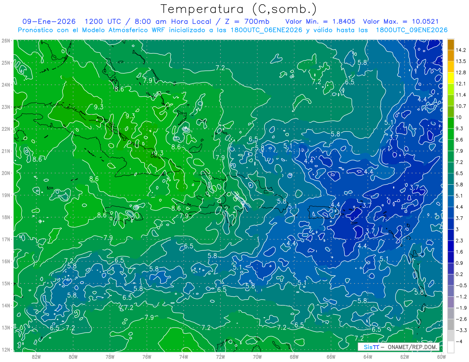This screenshot has height=362, width=469.
Task: Click the "13N" latitude label
Action: pos(6,327)
